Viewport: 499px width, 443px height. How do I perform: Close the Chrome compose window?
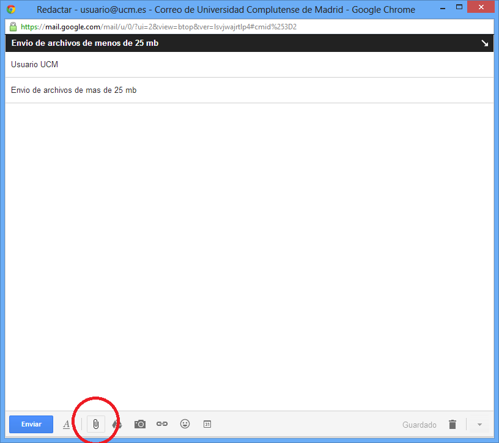(x=481, y=7)
